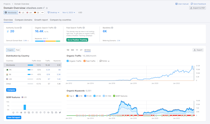
Task: Switch database to UK
Action: point(29,12)
